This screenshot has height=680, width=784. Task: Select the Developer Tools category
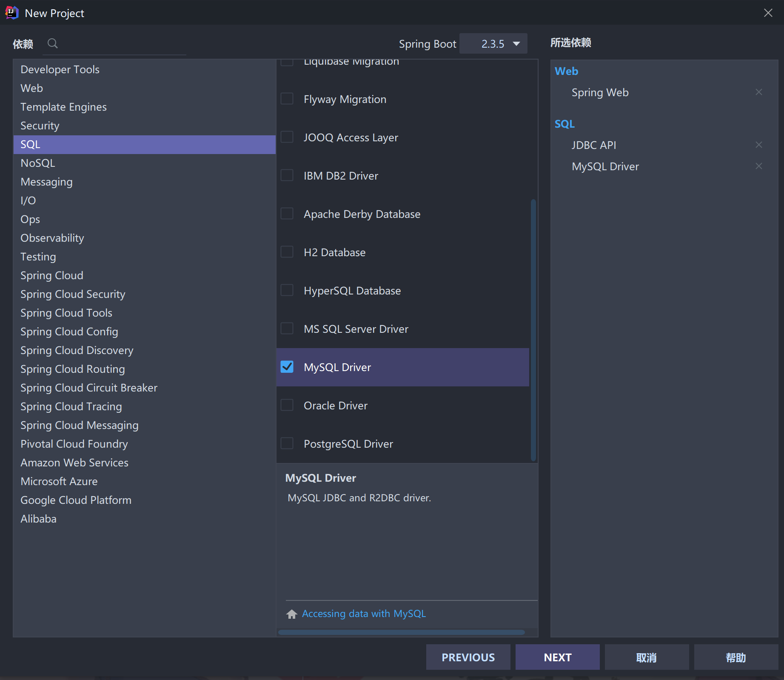(145, 69)
